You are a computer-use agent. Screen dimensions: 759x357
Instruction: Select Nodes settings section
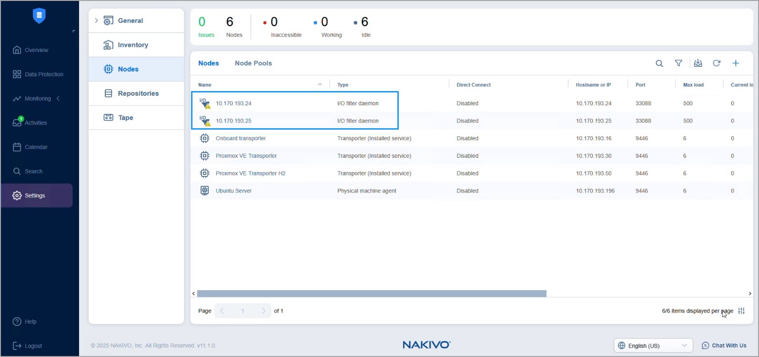pos(136,69)
